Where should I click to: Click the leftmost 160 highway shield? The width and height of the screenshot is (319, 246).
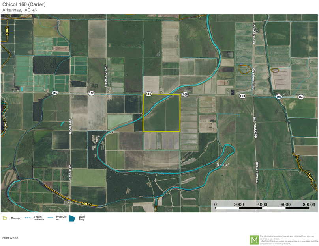tap(55, 93)
